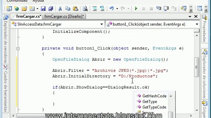
Task: Open the Propiedades side panel
Action: pyautogui.click(x=204, y=29)
